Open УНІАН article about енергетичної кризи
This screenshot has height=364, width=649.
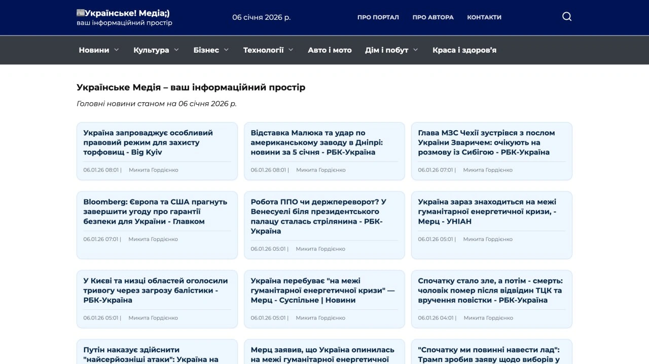pos(487,211)
